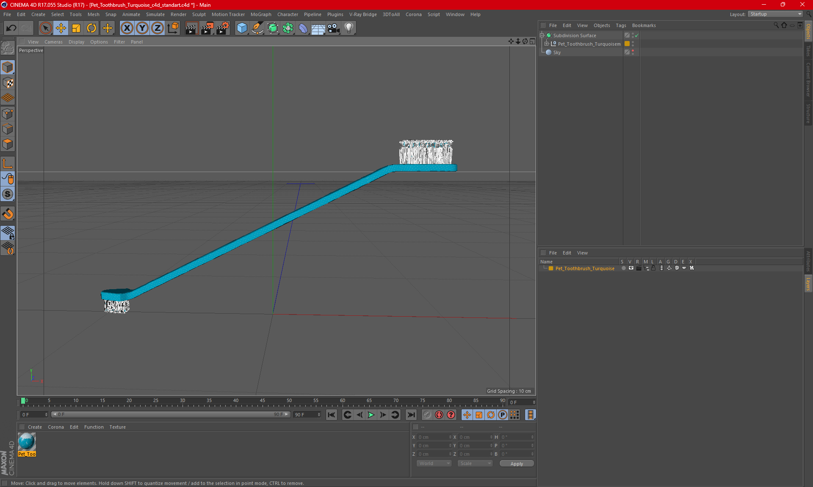Add a Cube primitive object
This screenshot has width=813, height=487.
[x=242, y=28]
